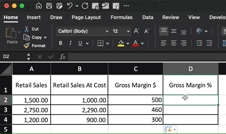This screenshot has height=134, width=226.
Task: Select column C header
Action: pos(136,69)
